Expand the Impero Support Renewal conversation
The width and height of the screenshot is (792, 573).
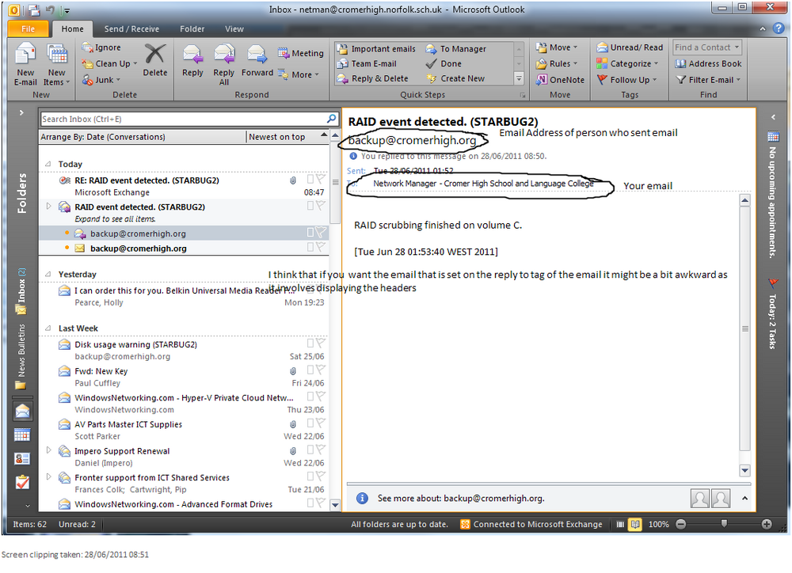click(48, 450)
